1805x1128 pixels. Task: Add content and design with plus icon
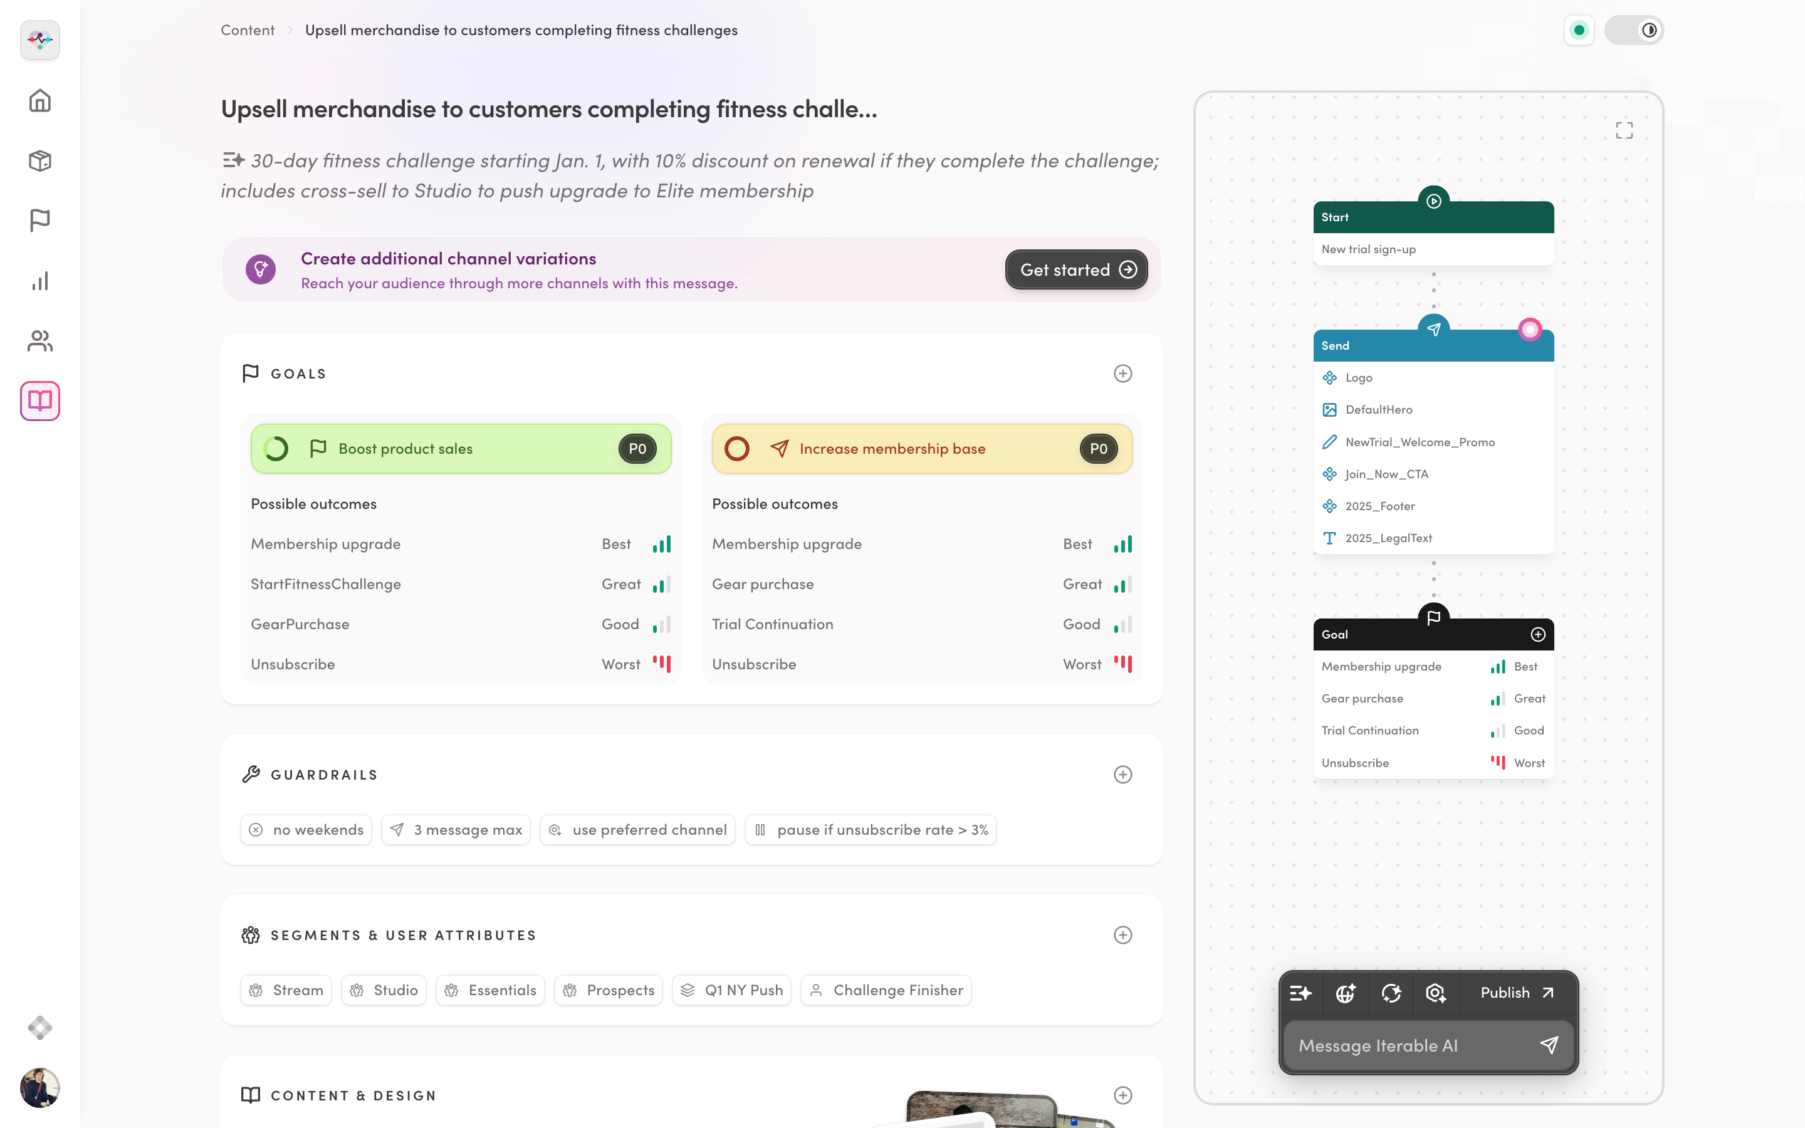(x=1122, y=1096)
